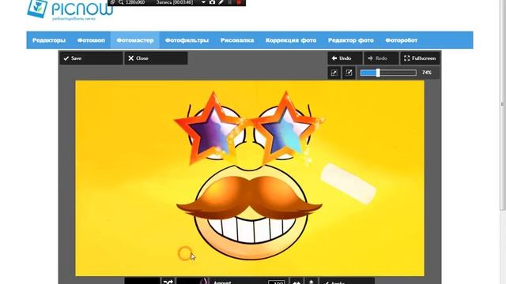506x284 pixels.
Task: Click the page vertical scrollbar
Action: point(503,106)
